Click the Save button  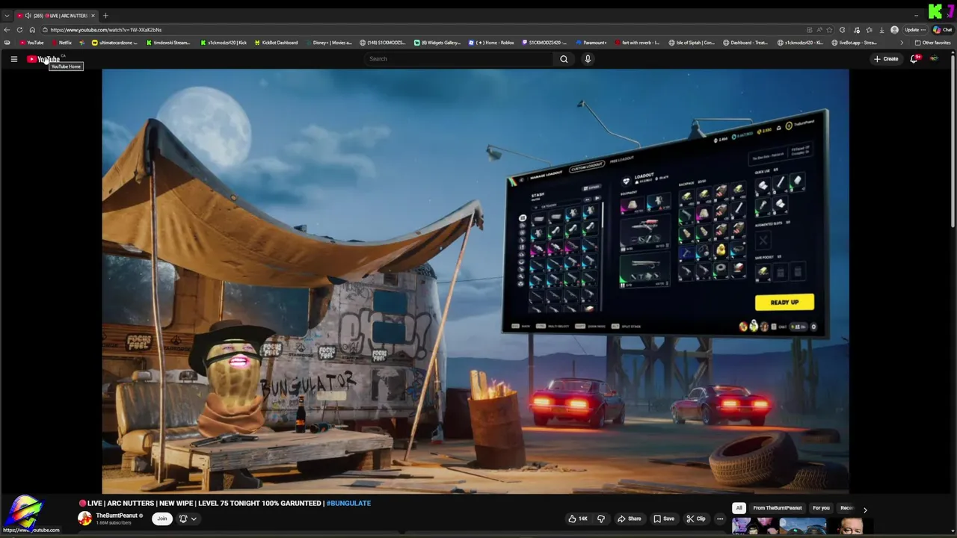pyautogui.click(x=663, y=519)
